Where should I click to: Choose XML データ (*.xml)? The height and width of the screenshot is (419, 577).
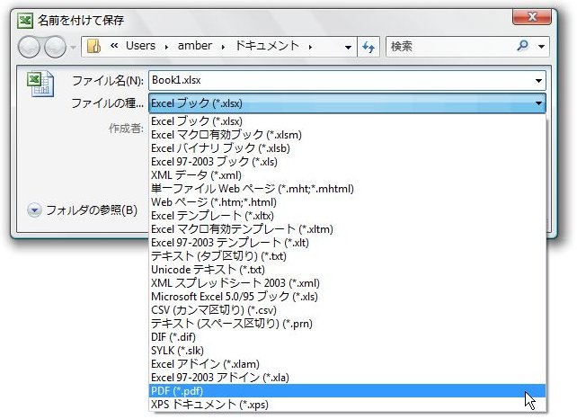click(348, 175)
